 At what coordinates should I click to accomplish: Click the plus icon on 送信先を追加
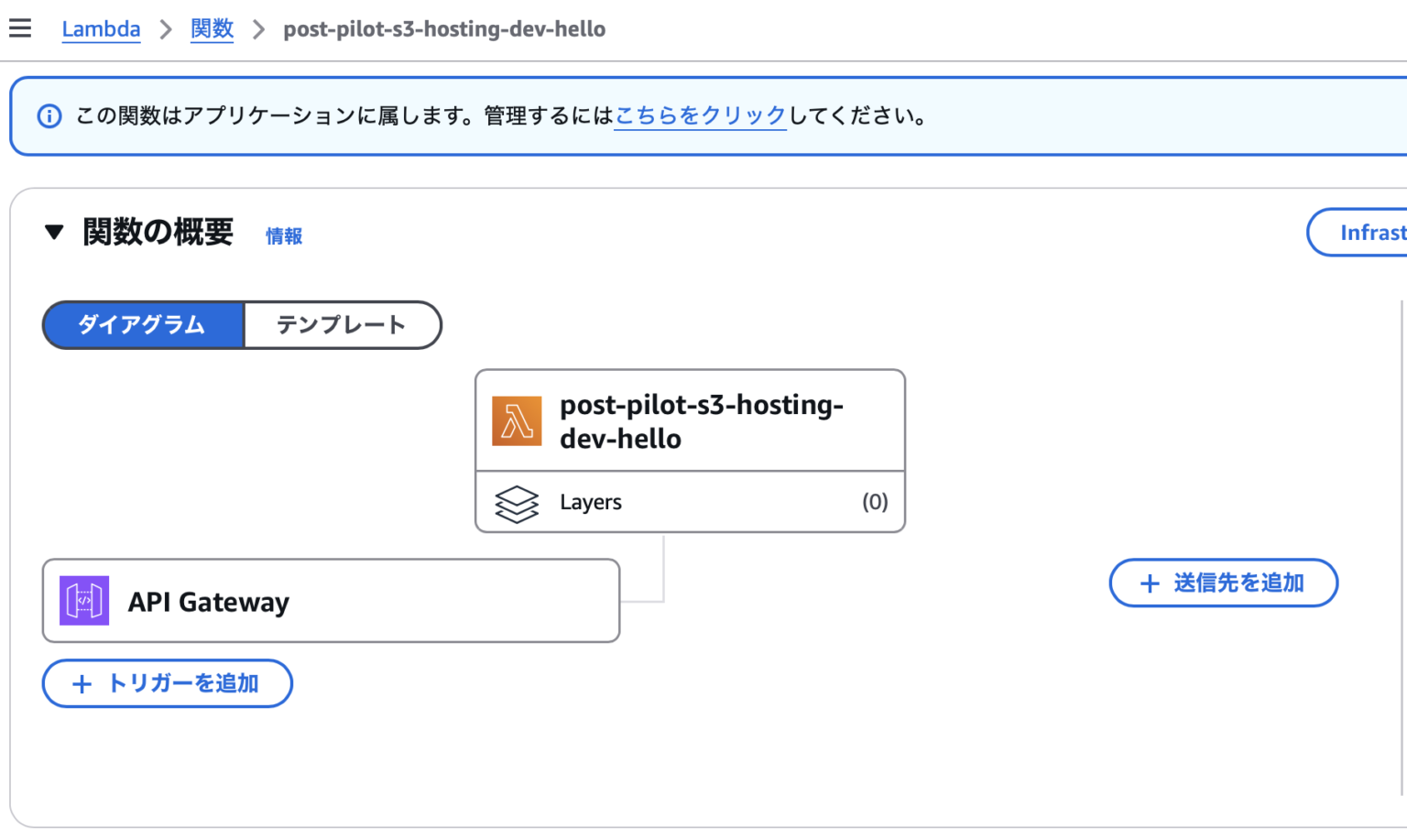pos(1148,583)
